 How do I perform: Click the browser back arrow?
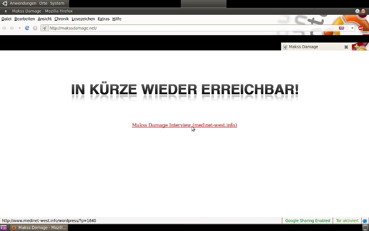(x=4, y=28)
